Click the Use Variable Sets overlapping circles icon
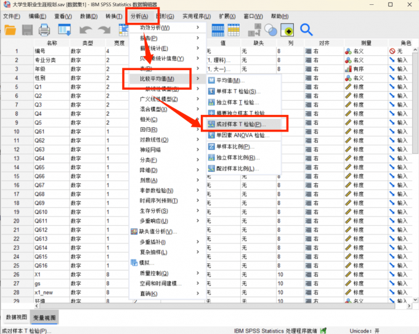 tap(271, 30)
